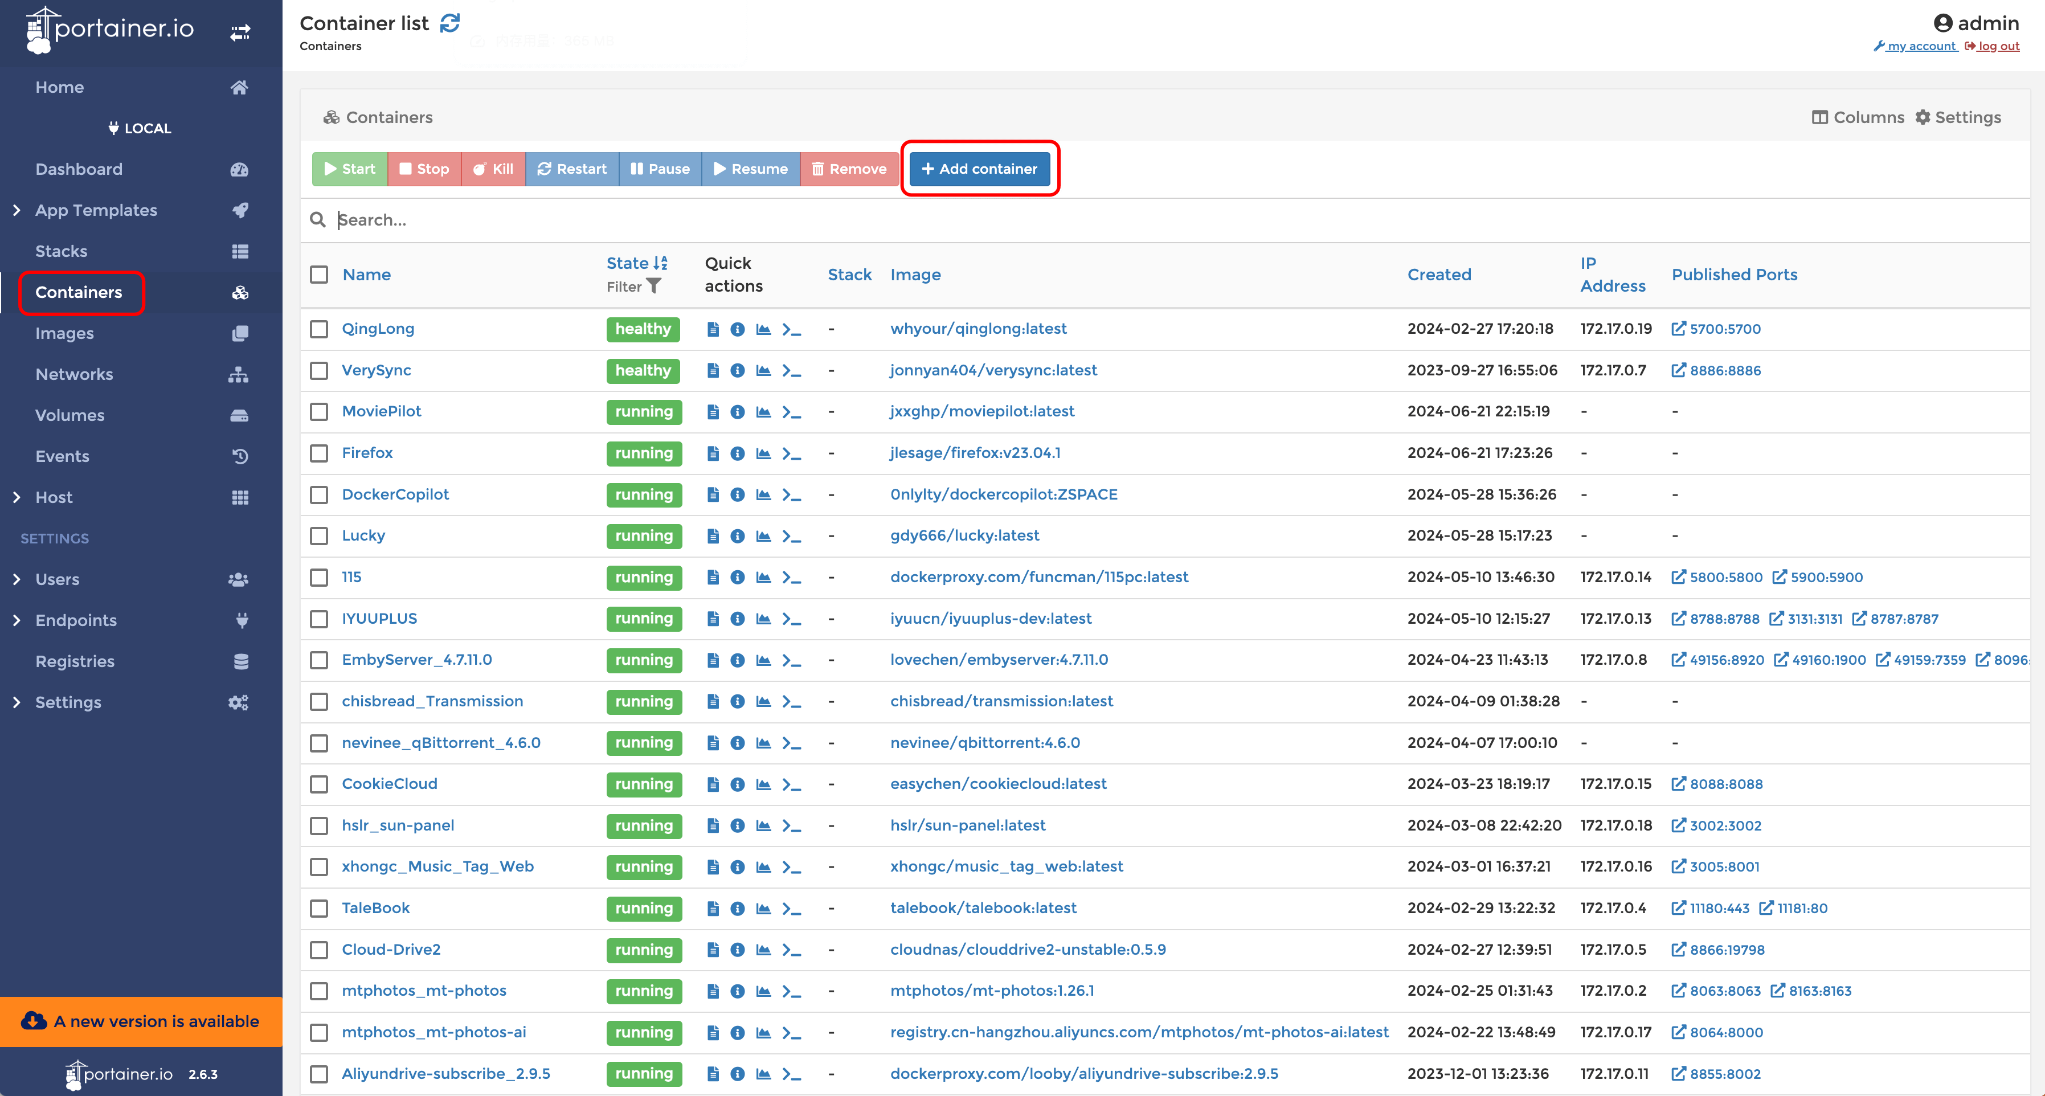Select the QingLong container checkbox

coord(319,329)
